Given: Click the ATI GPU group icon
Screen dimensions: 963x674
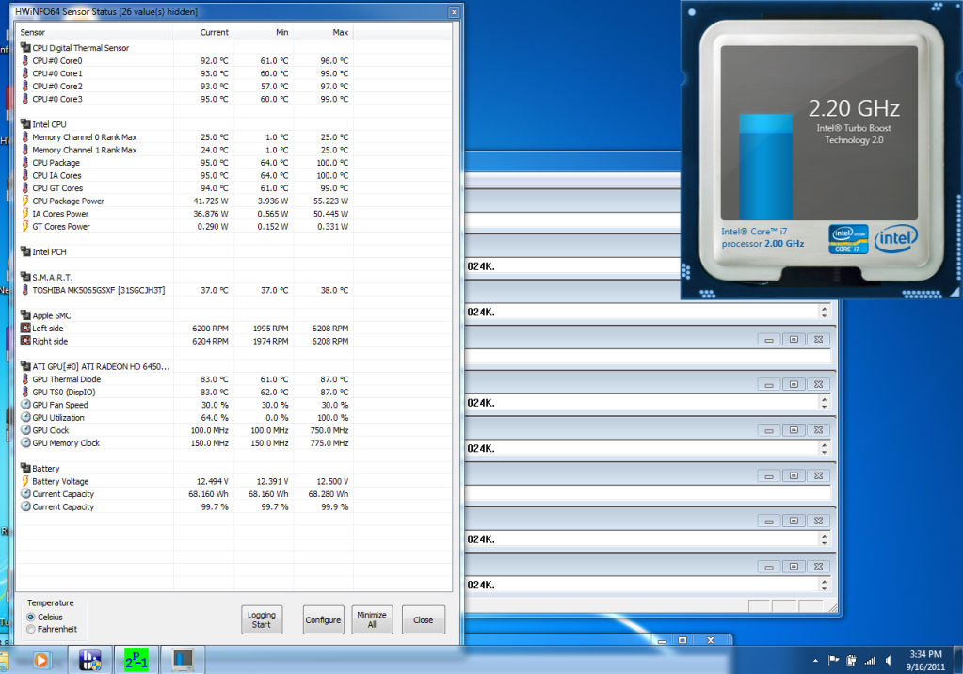Looking at the screenshot, I should click(x=25, y=366).
